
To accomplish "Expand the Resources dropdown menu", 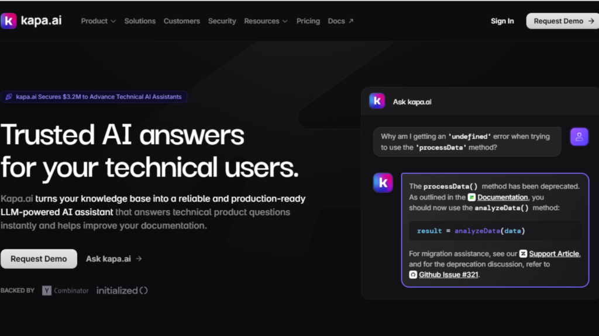I will pyautogui.click(x=266, y=21).
